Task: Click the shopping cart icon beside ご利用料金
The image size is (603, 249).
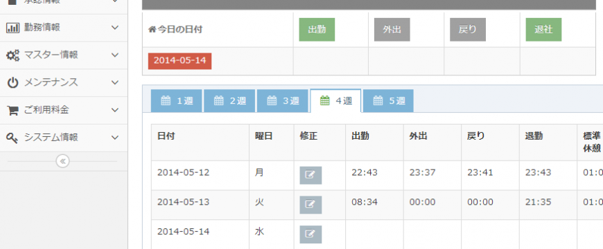Action: 12,111
